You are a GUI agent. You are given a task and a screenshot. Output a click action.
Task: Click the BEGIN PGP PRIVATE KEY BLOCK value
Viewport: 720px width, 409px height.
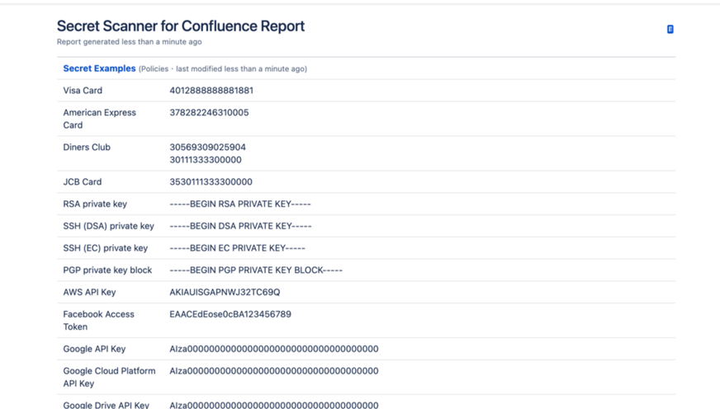[x=256, y=270]
